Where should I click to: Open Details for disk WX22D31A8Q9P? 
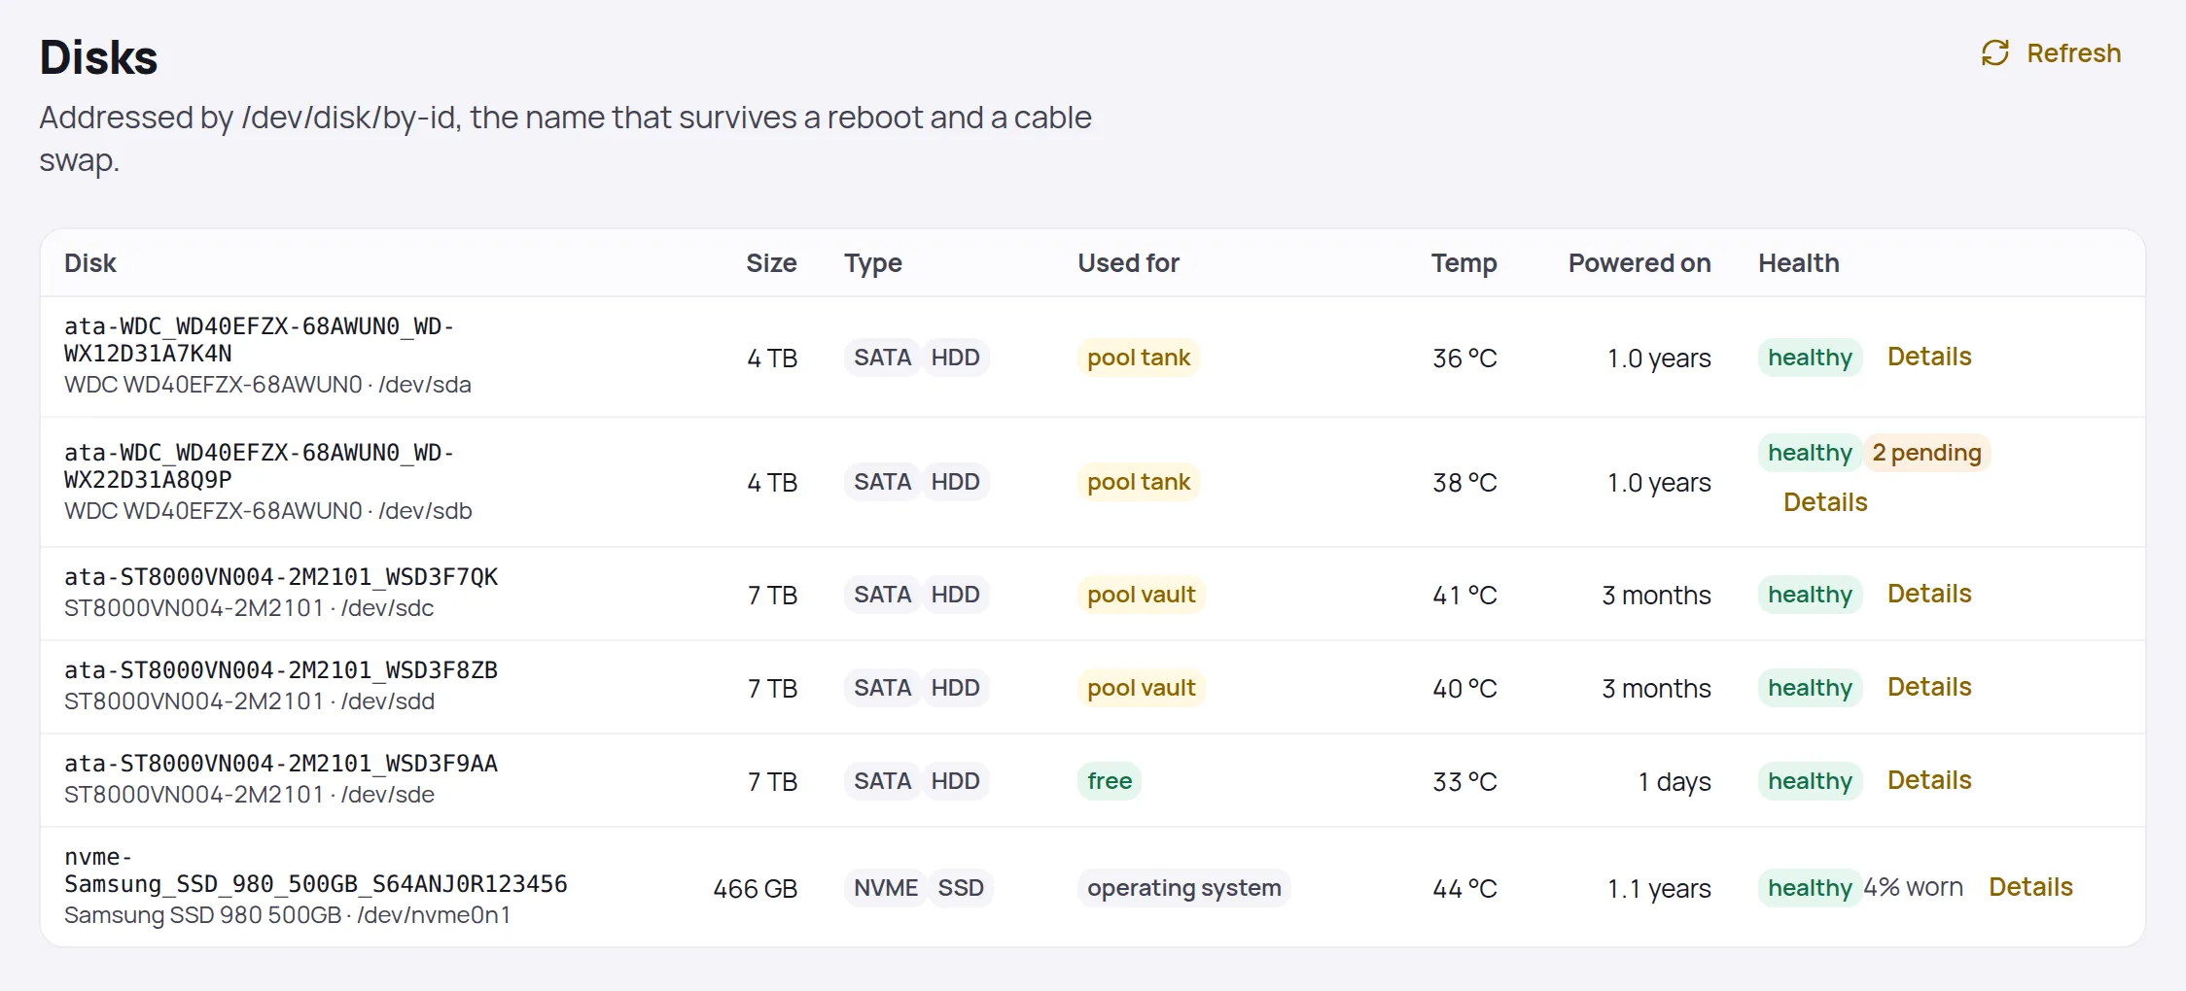tap(1825, 502)
